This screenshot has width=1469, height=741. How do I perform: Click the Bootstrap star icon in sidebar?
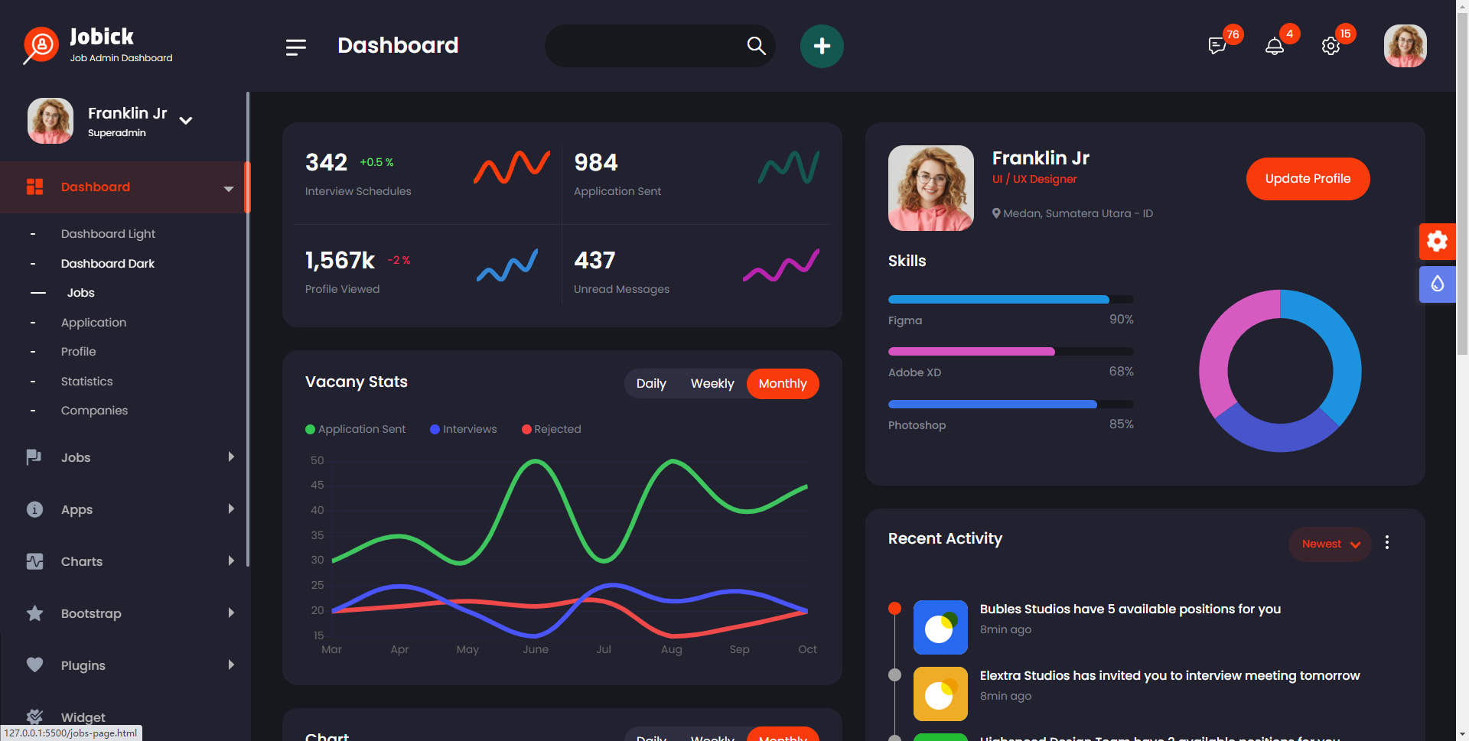34,613
